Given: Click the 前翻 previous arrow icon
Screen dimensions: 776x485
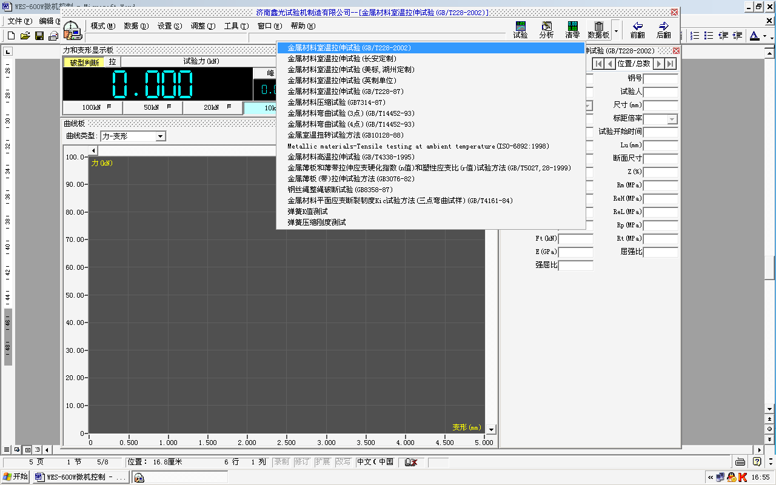Looking at the screenshot, I should pos(637,29).
